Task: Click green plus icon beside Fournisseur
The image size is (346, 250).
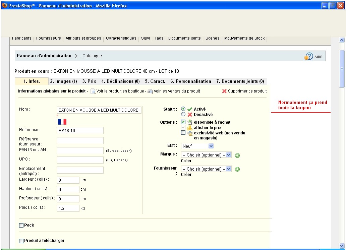Action: pyautogui.click(x=237, y=169)
